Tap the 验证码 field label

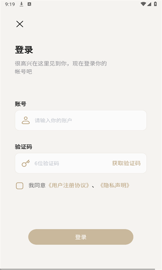(23, 147)
